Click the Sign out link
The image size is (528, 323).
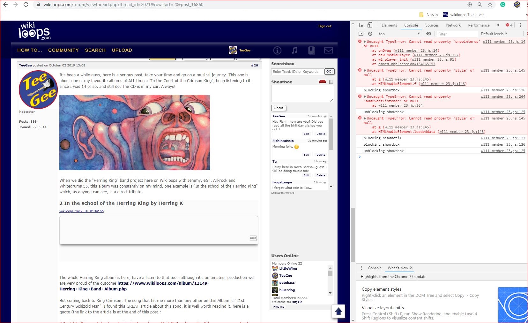[325, 26]
